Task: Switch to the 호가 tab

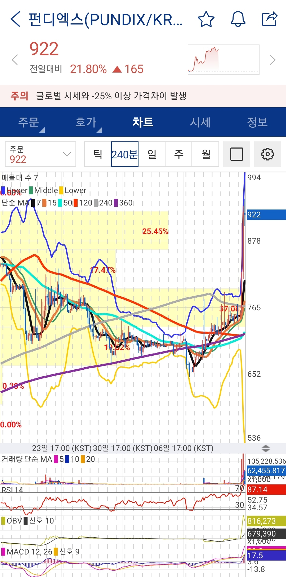Action: point(86,122)
